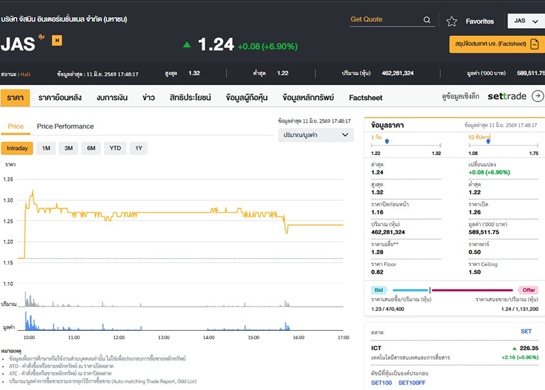The height and width of the screenshot is (390, 545).
Task: Open the Factsheet tab
Action: (x=366, y=97)
